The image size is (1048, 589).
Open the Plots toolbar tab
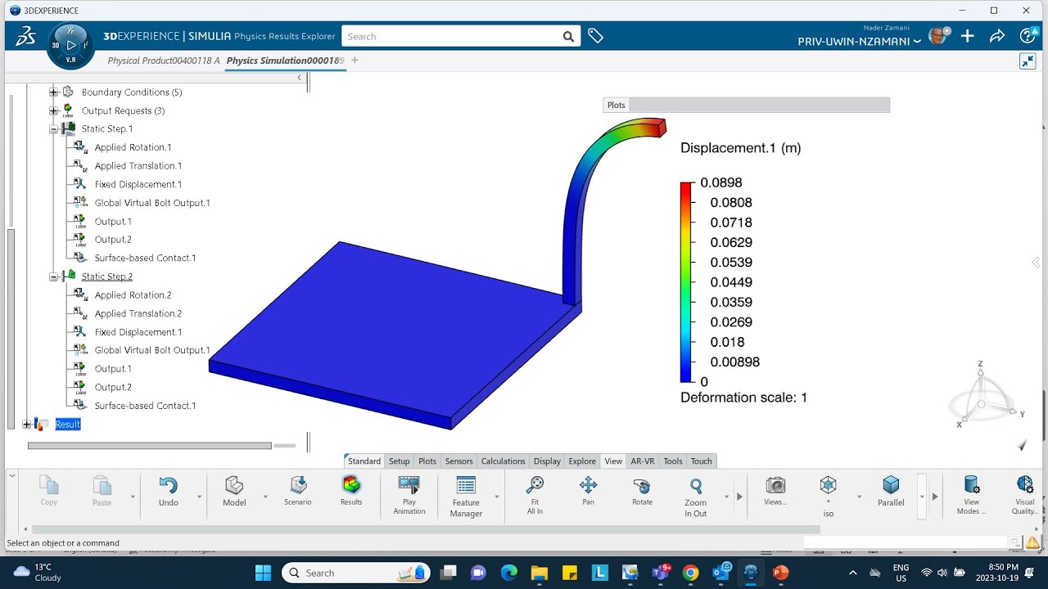click(x=427, y=461)
